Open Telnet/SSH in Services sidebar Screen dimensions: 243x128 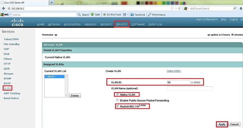11,39
